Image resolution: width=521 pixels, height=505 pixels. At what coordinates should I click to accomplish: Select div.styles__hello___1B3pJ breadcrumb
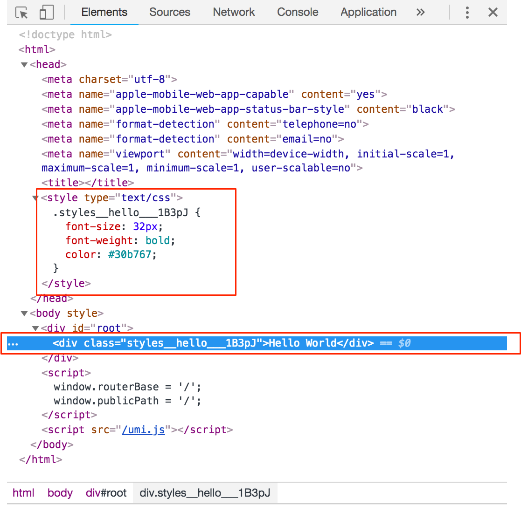[205, 493]
